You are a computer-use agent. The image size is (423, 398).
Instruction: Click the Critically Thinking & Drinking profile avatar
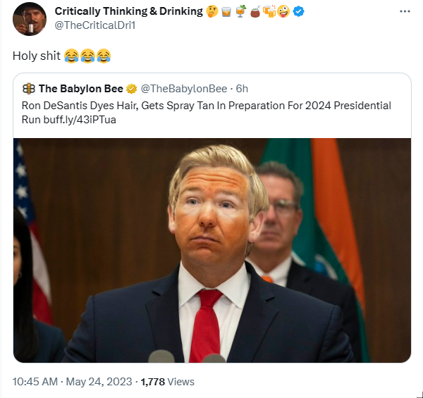[x=27, y=19]
